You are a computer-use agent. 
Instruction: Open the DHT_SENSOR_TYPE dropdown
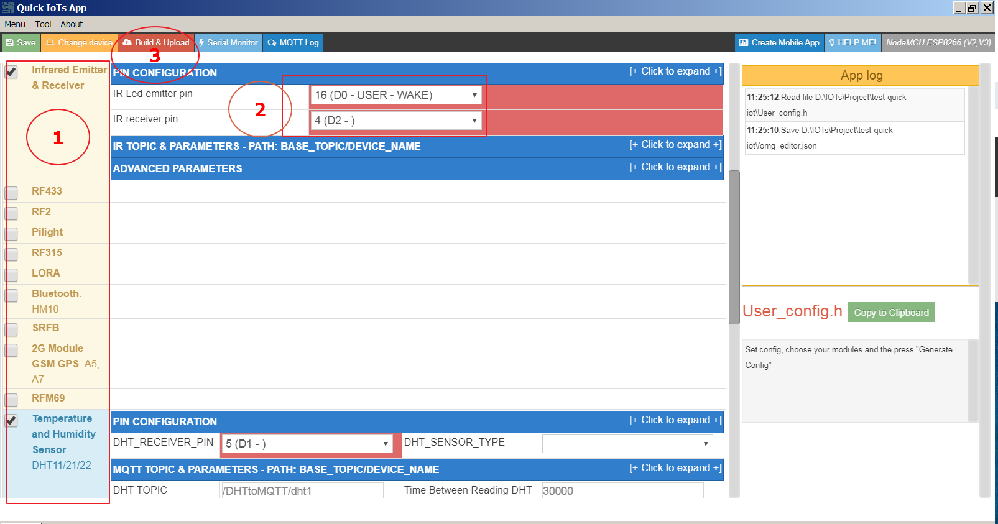tap(627, 444)
